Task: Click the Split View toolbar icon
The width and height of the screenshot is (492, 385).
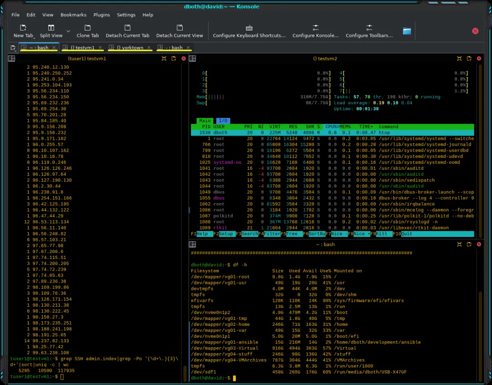Action: (x=51, y=28)
